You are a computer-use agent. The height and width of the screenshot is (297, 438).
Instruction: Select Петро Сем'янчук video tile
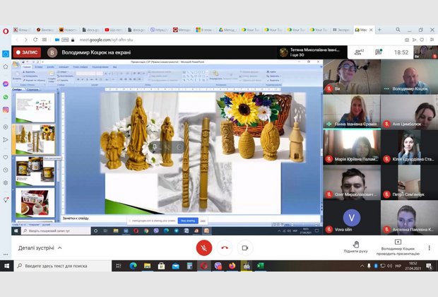pos(409,182)
